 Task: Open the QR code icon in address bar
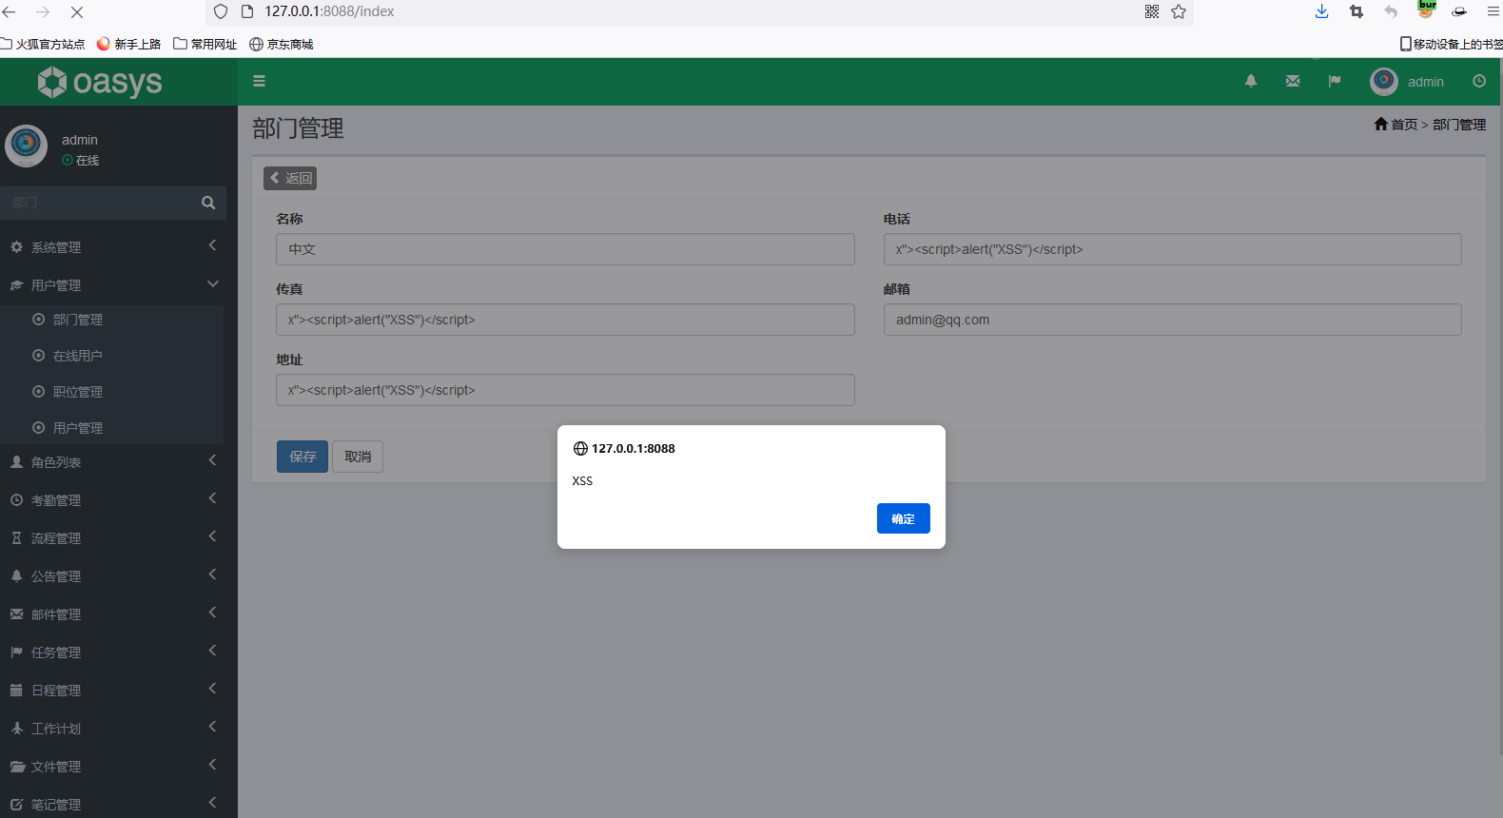tap(1152, 11)
